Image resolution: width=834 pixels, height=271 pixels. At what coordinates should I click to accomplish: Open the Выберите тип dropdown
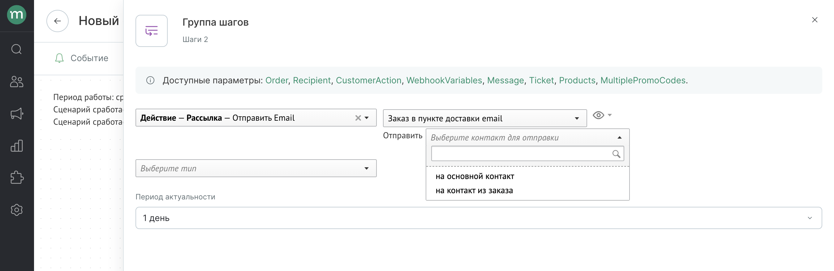(256, 168)
